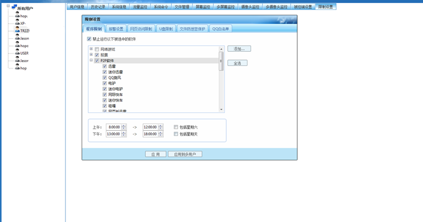
Task: Open the 多摄像头监控 tab
Action: [x=276, y=6]
